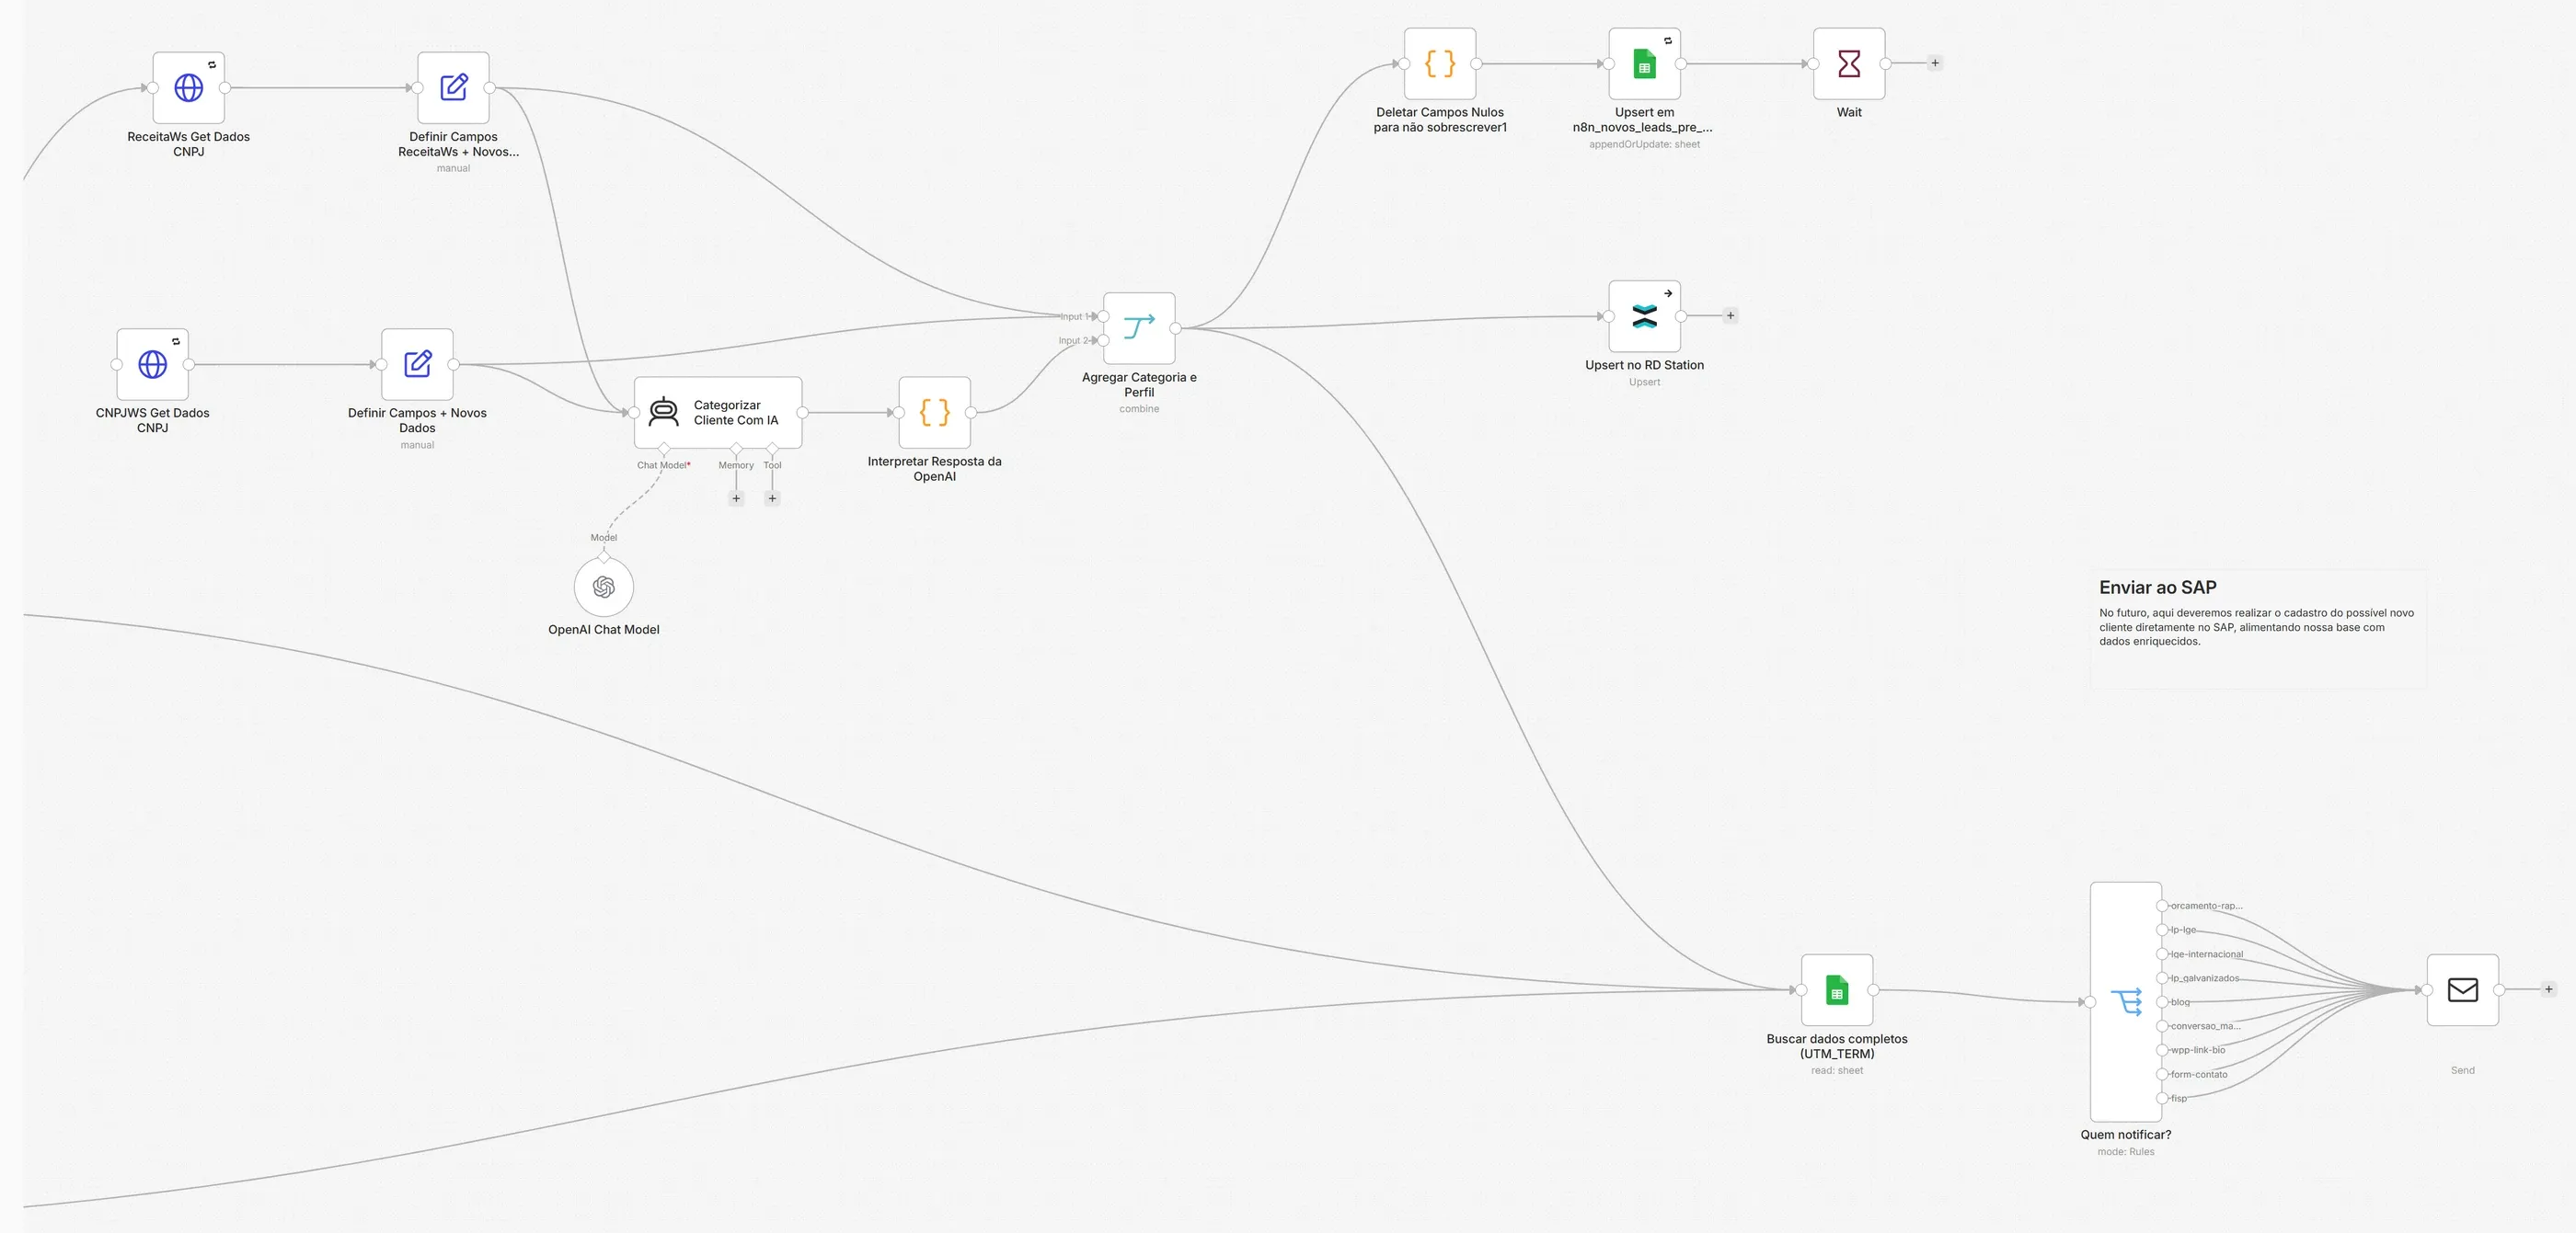Select the Categorizar Cliente Com IA agent node
2576x1233 pixels.
pos(718,413)
